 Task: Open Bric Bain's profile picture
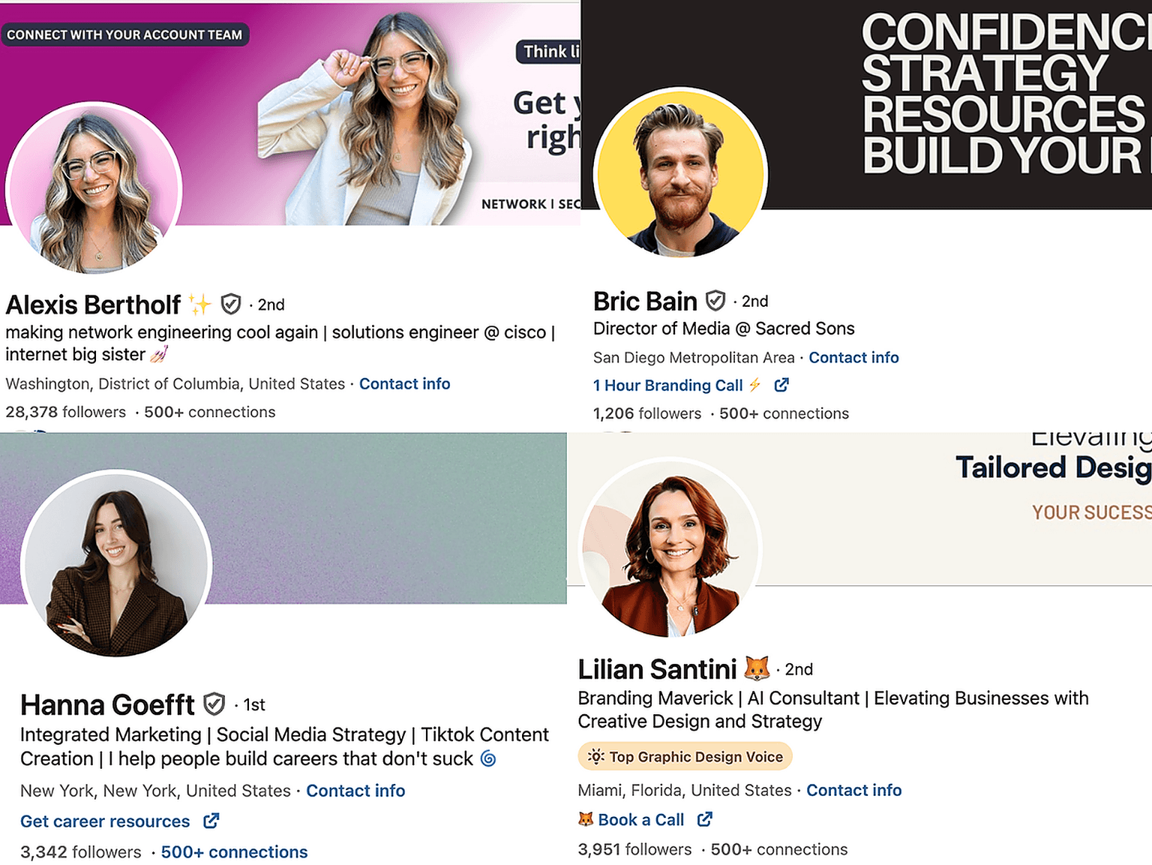click(681, 174)
